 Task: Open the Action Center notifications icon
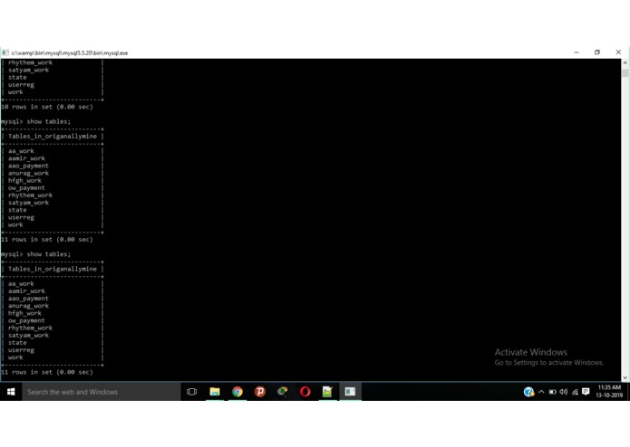click(x=586, y=392)
